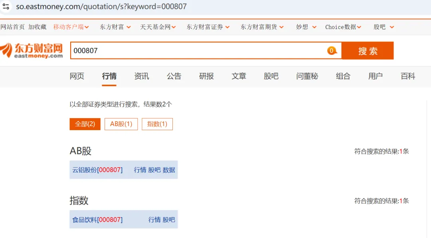Screen dimensions: 431x238
Task: Open 行情 link for 食品饮料
Action: 154,220
